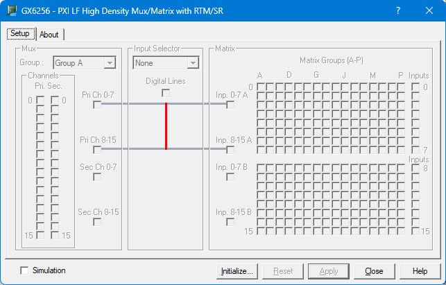Open the Input Selector dropdown
This screenshot has width=446, height=285.
click(x=192, y=63)
